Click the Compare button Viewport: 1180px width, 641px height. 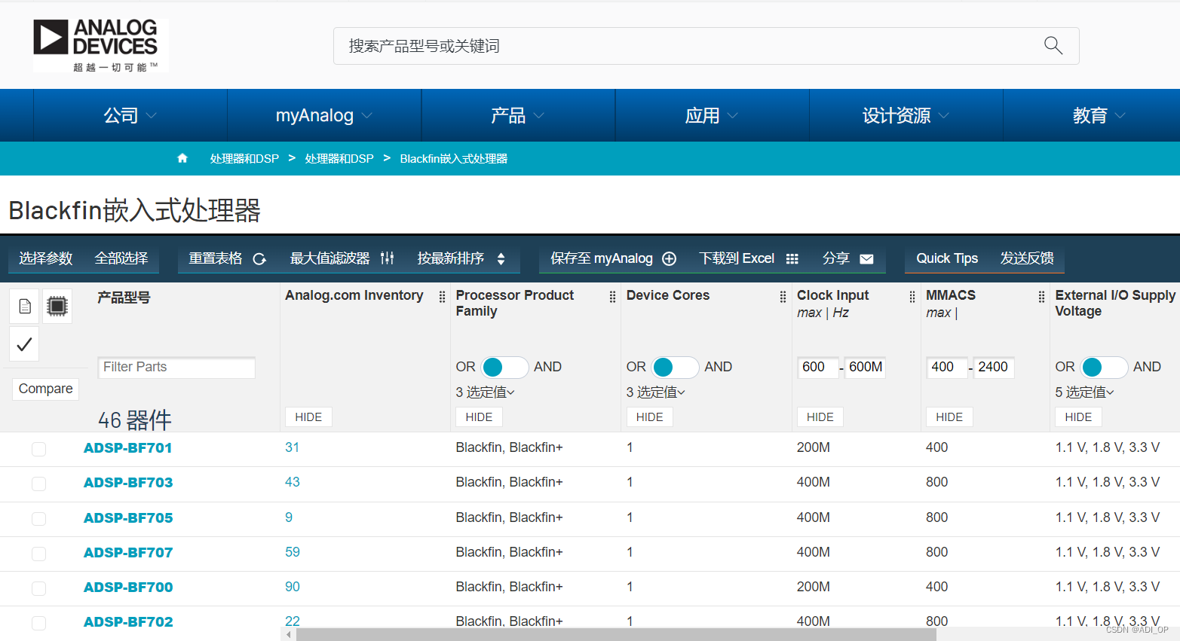[46, 389]
